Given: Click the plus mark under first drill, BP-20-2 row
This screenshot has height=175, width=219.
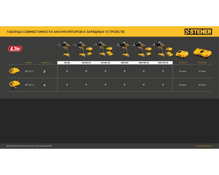Looking at the screenshot, I should pyautogui.click(x=67, y=71).
